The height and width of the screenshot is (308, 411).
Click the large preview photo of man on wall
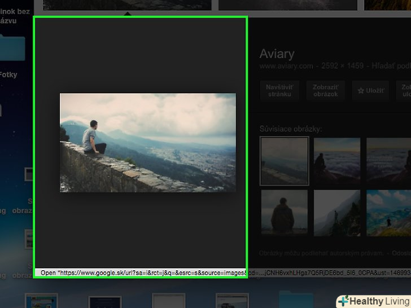[x=148, y=143]
